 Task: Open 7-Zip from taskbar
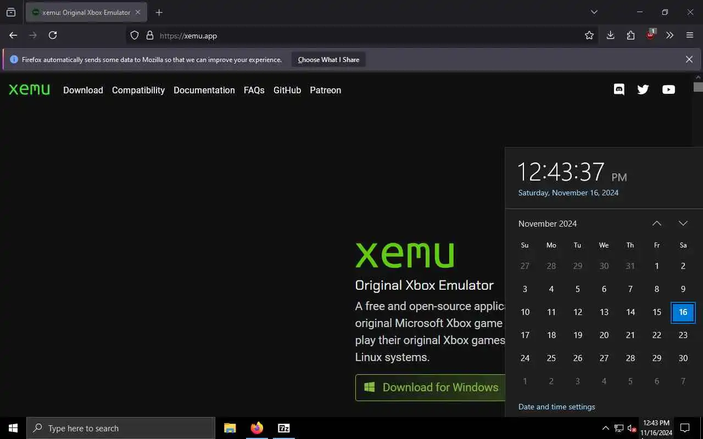(x=284, y=428)
